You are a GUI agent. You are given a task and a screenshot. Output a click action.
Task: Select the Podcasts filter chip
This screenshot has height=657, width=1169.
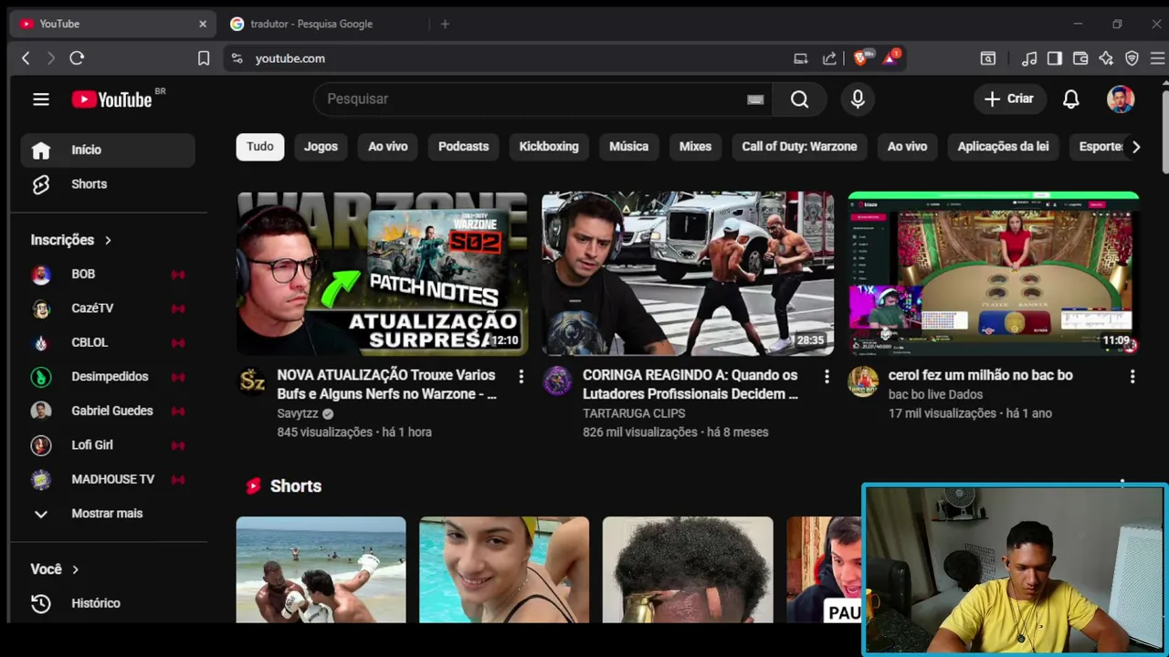(x=463, y=146)
